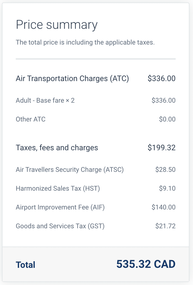Click the $199.32 taxes subtotal
Image resolution: width=193 pixels, height=285 pixels.
(162, 148)
